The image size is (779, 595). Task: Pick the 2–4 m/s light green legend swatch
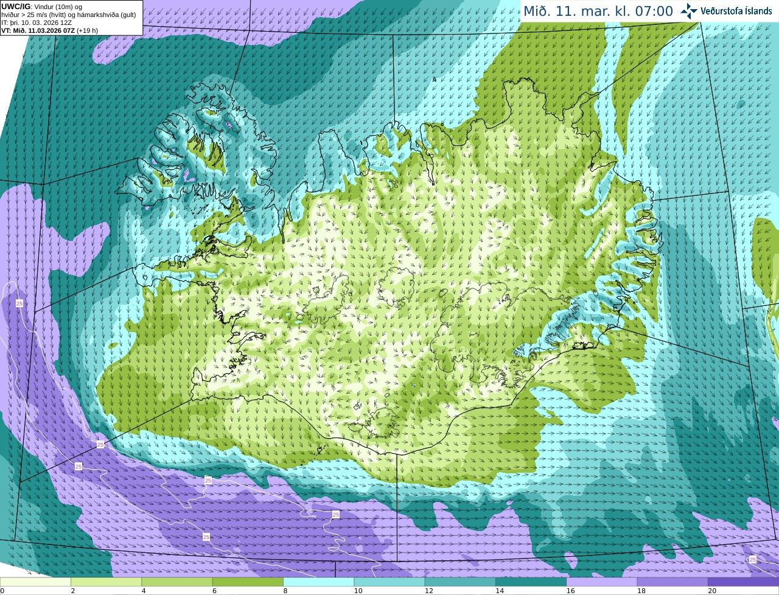coord(106,582)
